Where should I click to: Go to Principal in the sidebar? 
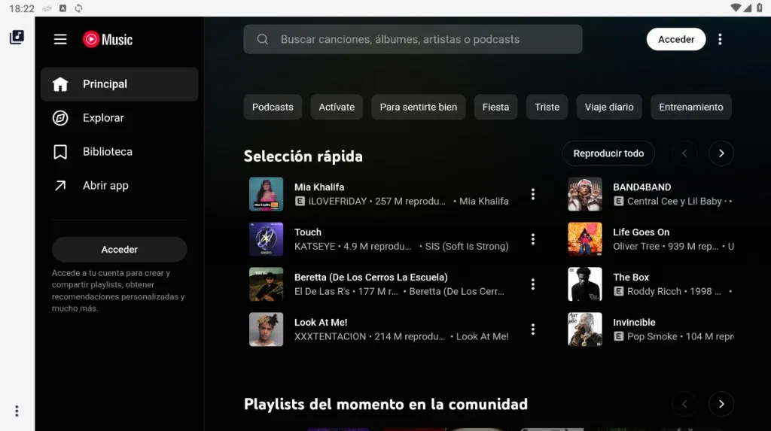click(120, 84)
